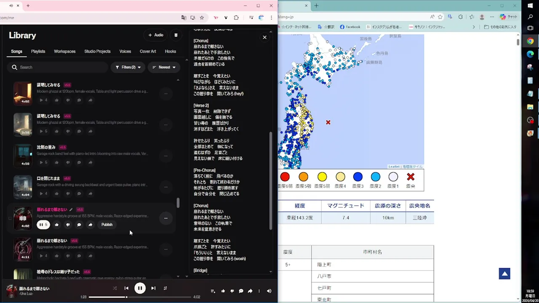
Task: Select the 口を閉じたまま cover thumbnail
Action: (23, 187)
